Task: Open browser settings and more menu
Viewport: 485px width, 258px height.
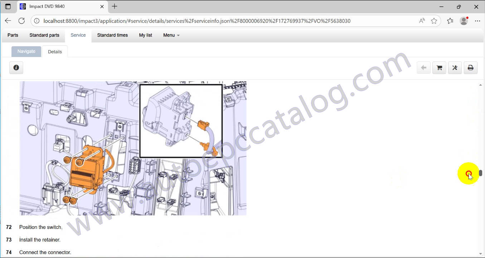Action: (477, 21)
